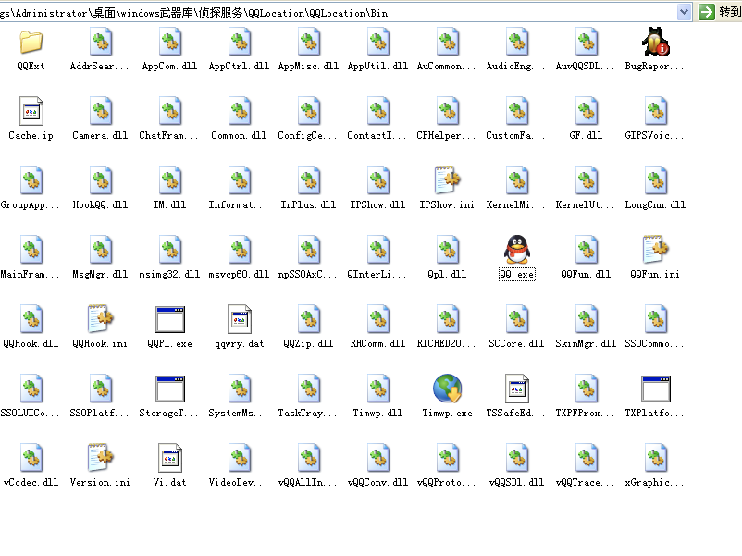The image size is (742, 556).
Task: Select the GF.dll file icon
Action: point(587,111)
